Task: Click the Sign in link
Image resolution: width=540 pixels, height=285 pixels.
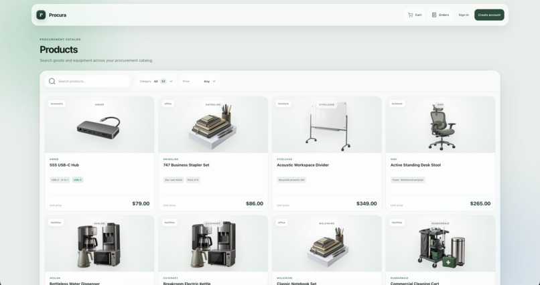Action: click(464, 15)
